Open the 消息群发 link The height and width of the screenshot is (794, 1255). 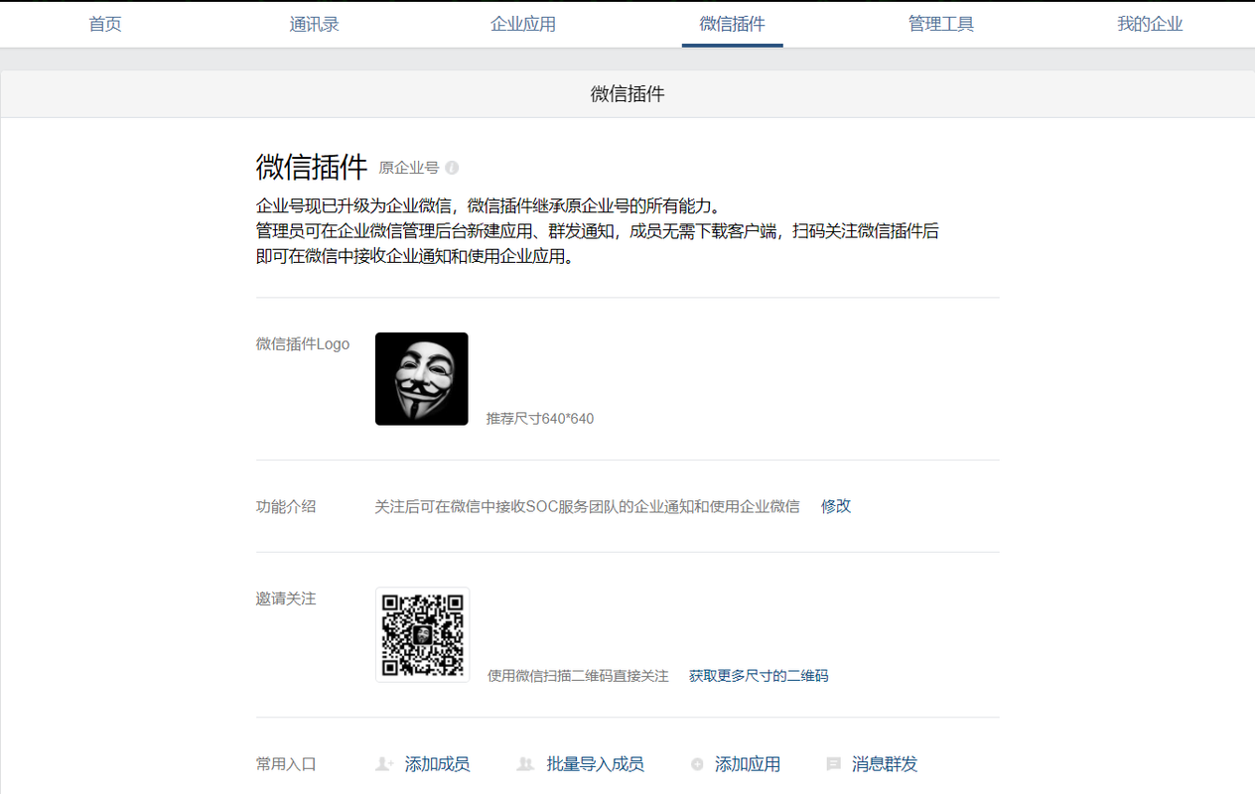coord(885,764)
